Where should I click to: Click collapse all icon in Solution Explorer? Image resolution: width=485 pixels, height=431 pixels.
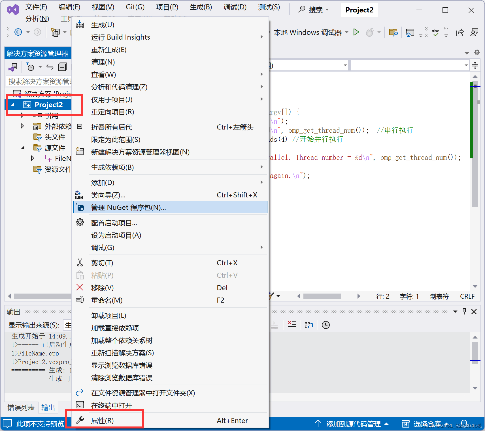coord(62,67)
